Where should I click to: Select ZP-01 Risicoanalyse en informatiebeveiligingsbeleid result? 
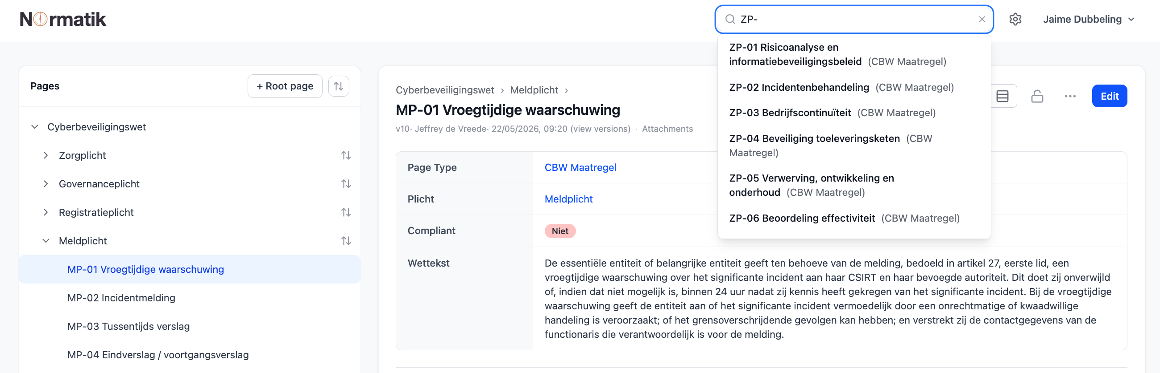[854, 54]
